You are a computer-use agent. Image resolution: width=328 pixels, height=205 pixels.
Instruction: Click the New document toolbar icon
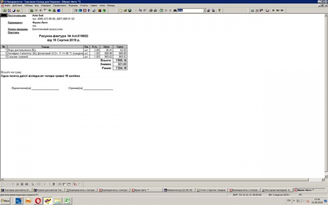(x=122, y=10)
